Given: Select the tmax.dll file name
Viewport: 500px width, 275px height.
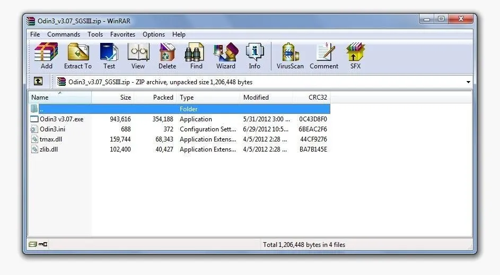Looking at the screenshot, I should pos(51,139).
